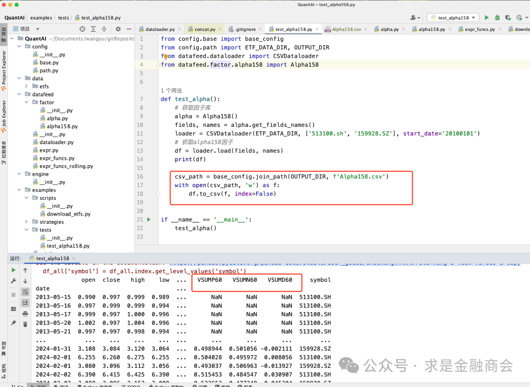This screenshot has height=387, width=530.
Task: Toggle the Project Explorer side tab
Action: pos(4,71)
